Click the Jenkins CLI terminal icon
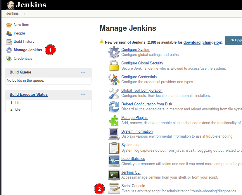Image resolution: width=242 pixels, height=195 pixels. coord(114,175)
